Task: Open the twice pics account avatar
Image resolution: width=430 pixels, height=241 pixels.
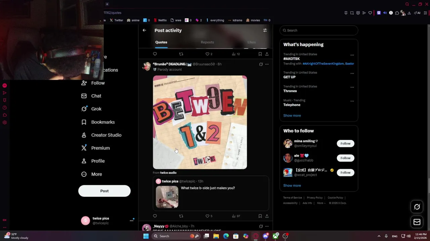Action: 86,221
